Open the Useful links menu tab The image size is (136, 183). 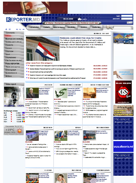point(96,27)
